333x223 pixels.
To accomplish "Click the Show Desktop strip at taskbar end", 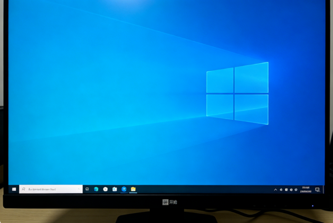I will click(324, 189).
